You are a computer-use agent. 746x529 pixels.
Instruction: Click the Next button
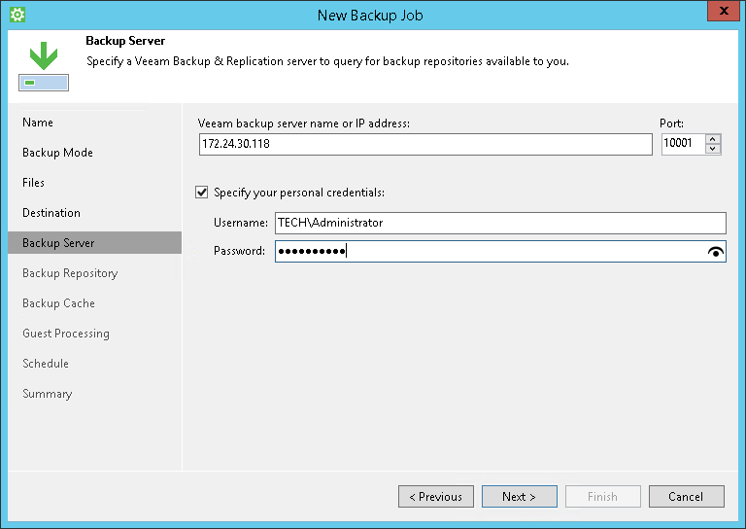520,497
